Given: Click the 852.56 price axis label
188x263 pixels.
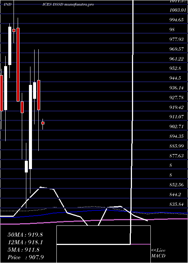Looking at the screenshot, I should click(176, 185).
